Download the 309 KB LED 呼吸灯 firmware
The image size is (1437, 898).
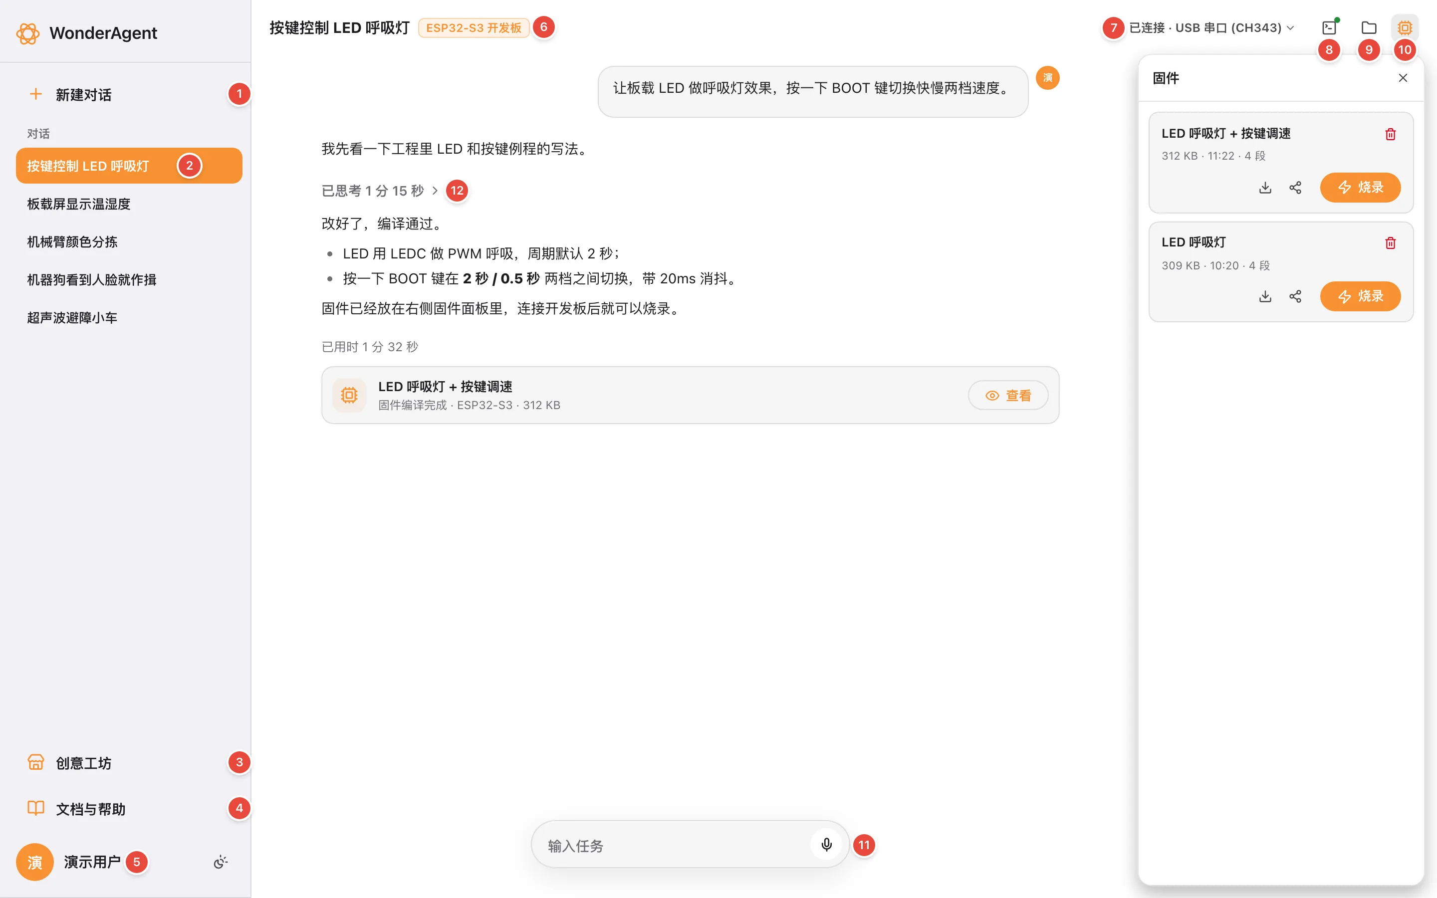(x=1265, y=296)
